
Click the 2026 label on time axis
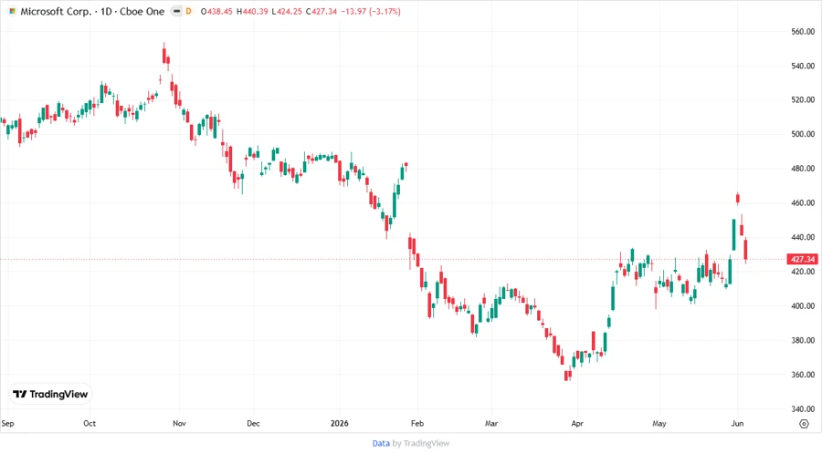pos(339,424)
